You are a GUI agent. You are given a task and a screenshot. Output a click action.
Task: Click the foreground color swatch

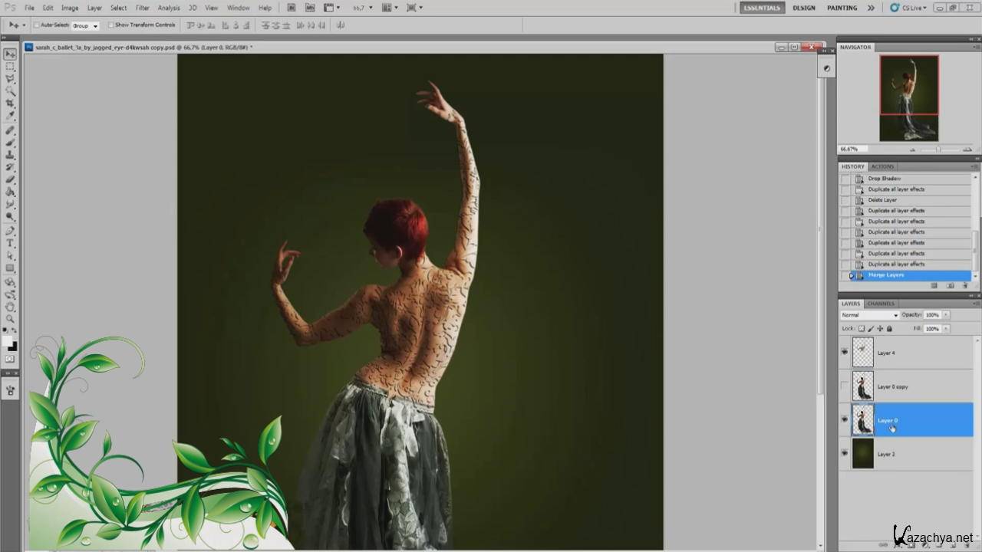7,340
